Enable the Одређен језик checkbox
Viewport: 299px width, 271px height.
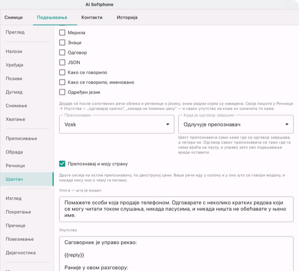pos(62,92)
